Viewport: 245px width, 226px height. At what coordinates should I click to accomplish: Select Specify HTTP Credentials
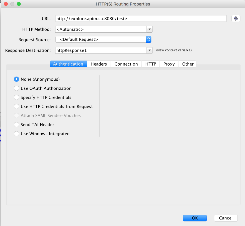coord(16,97)
